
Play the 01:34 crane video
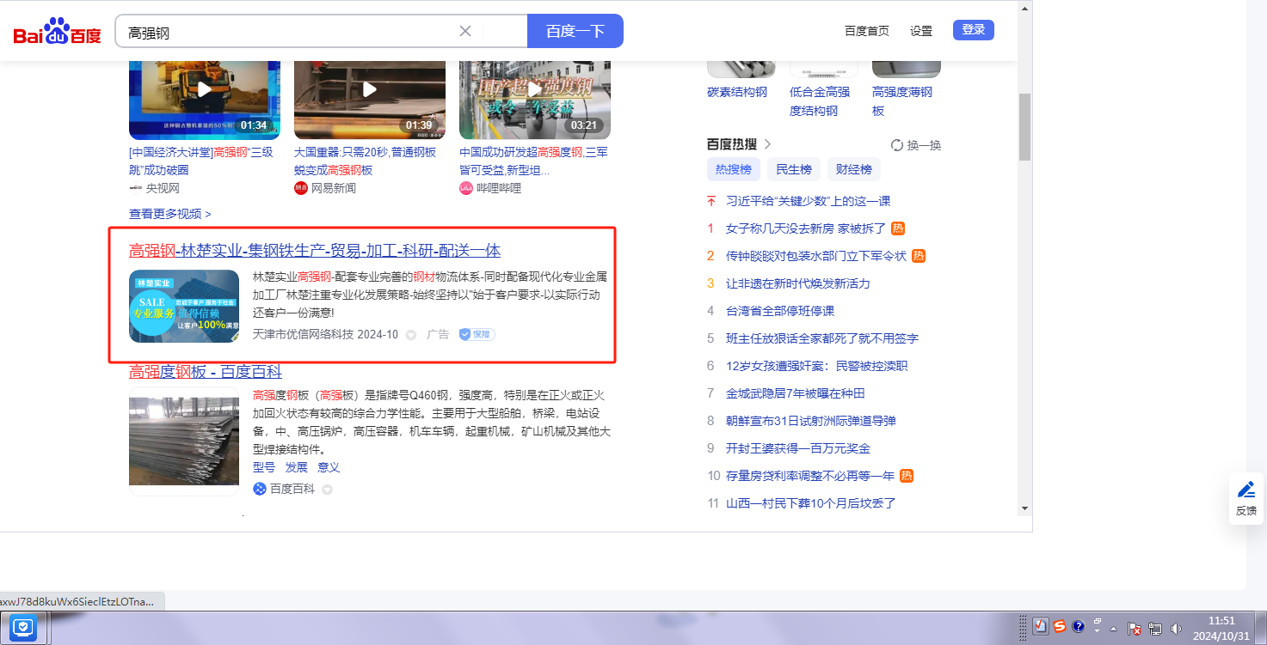[205, 89]
